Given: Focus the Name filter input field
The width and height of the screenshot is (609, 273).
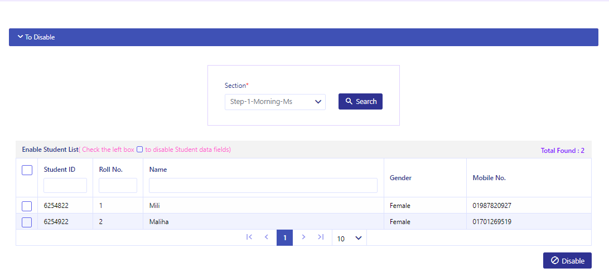Looking at the screenshot, I should (x=263, y=186).
